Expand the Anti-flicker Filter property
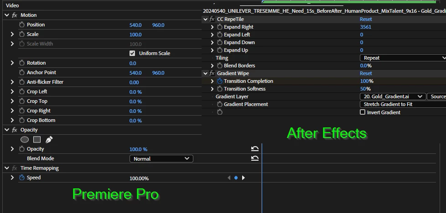Image resolution: width=446 pixels, height=213 pixels. point(12,82)
